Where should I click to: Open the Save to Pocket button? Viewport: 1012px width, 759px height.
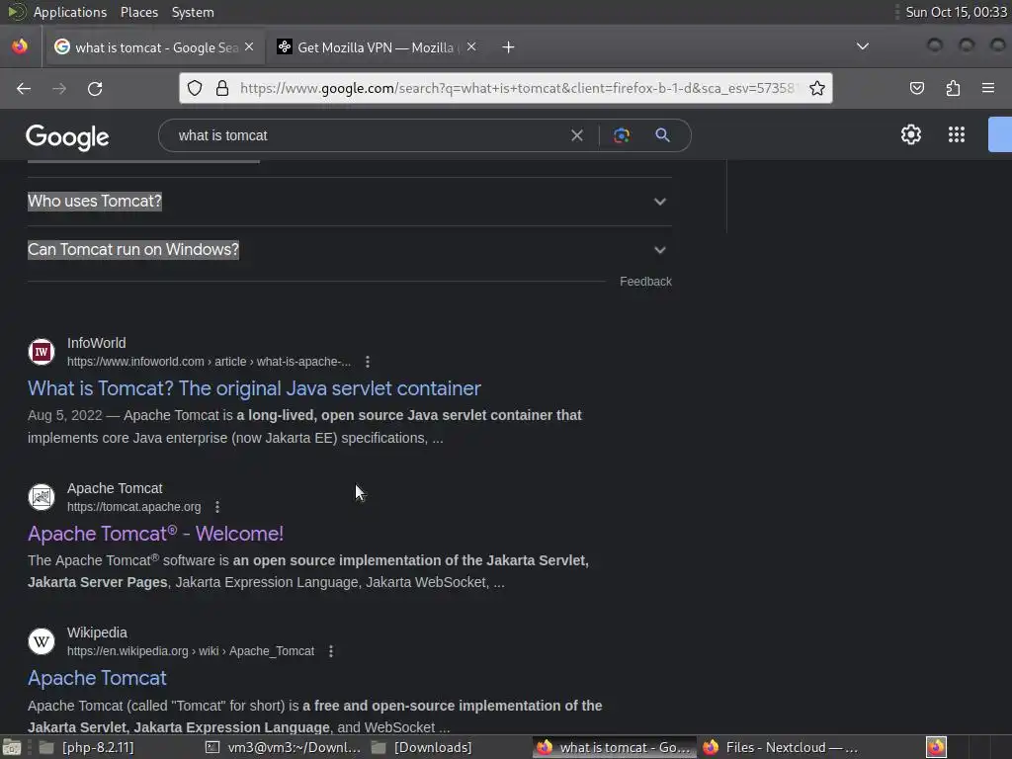pyautogui.click(x=916, y=88)
